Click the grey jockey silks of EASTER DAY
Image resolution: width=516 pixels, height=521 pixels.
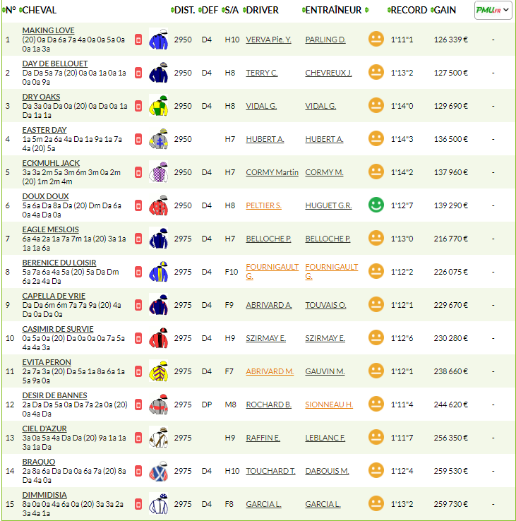click(159, 139)
